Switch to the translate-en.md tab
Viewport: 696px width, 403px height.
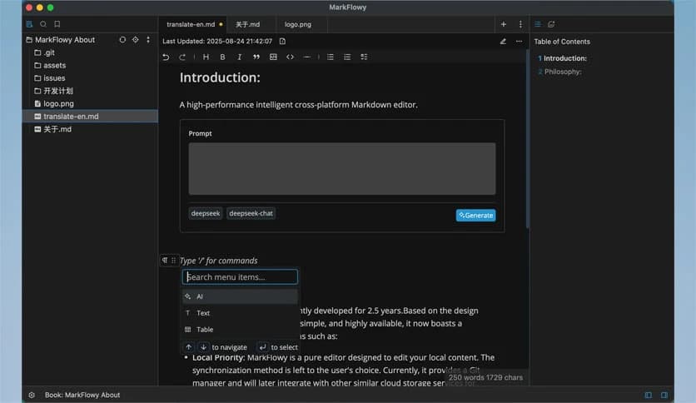click(192, 24)
